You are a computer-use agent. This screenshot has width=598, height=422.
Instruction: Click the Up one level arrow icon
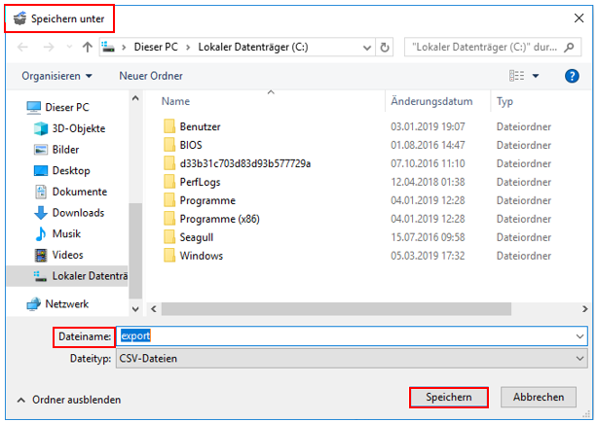(x=87, y=47)
